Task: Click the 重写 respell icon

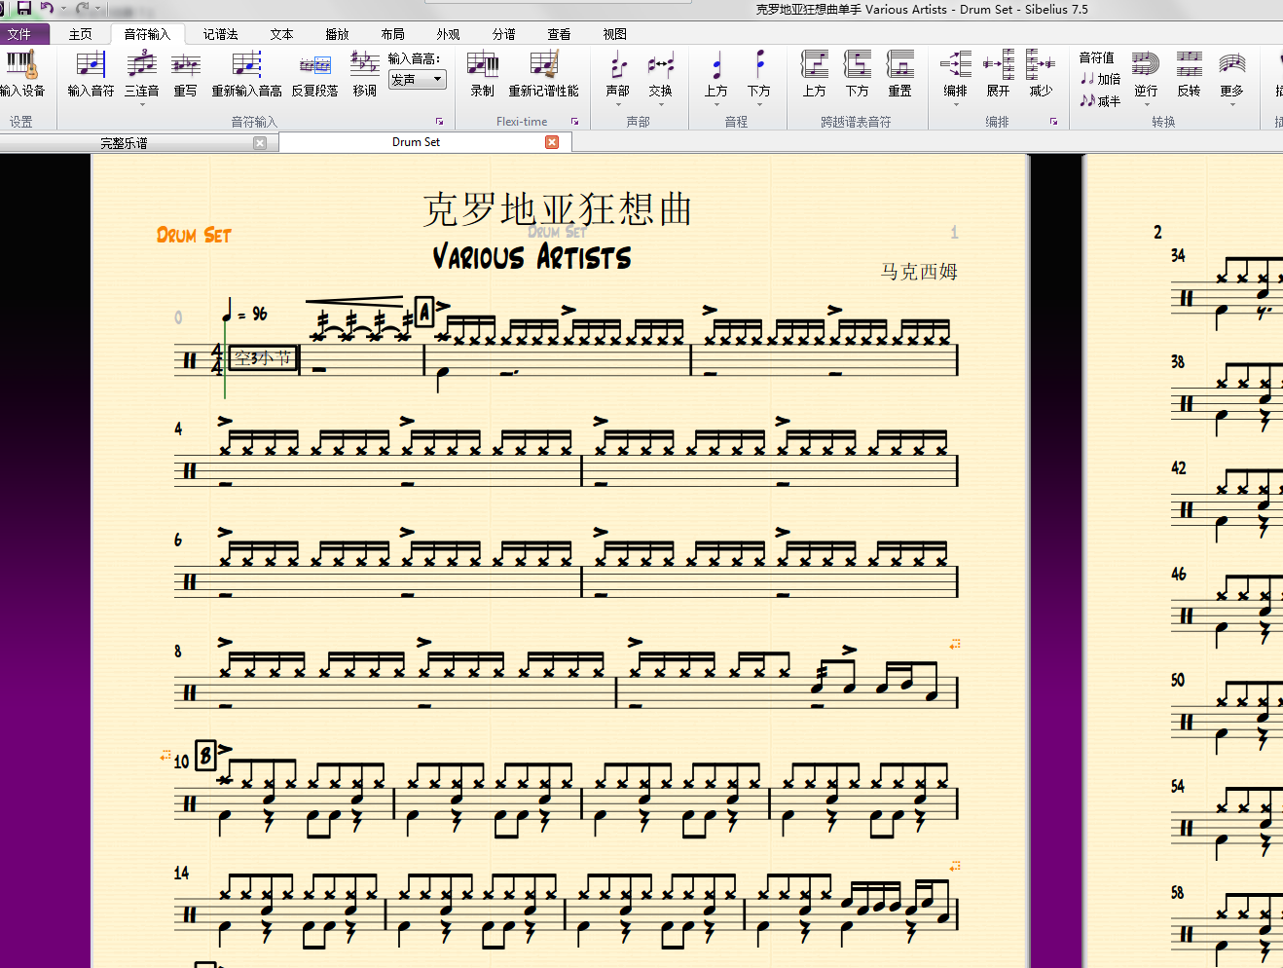Action: [x=186, y=73]
